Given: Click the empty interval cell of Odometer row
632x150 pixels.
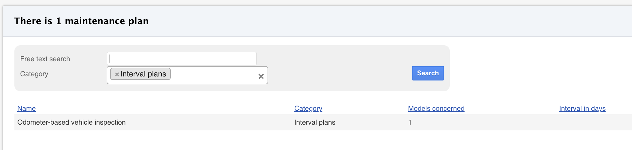Looking at the screenshot, I should pyautogui.click(x=582, y=122).
